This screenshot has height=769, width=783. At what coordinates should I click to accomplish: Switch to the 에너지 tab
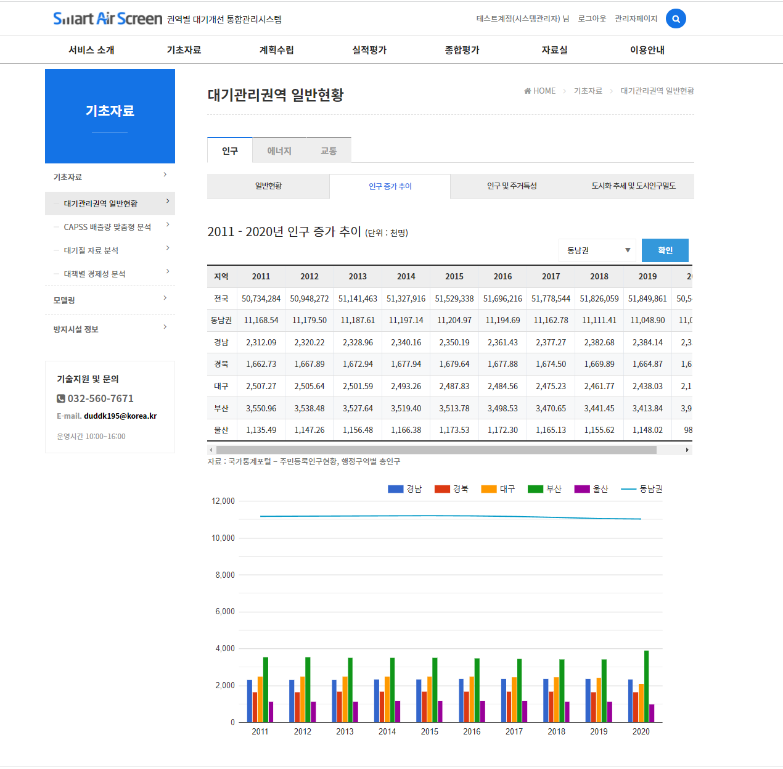(279, 150)
